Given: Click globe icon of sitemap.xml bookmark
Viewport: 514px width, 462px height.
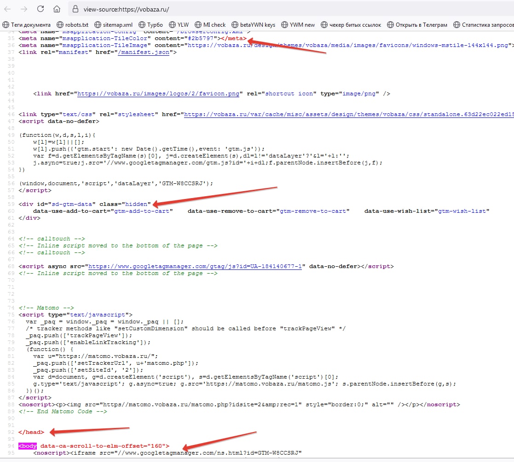Looking at the screenshot, I should click(x=98, y=25).
